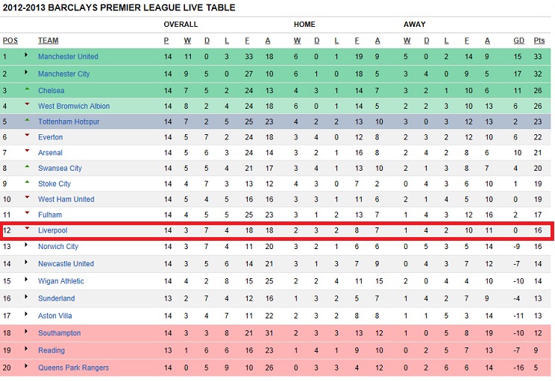The height and width of the screenshot is (381, 555).
Task: Open the Manchester City team link
Action: coord(63,74)
